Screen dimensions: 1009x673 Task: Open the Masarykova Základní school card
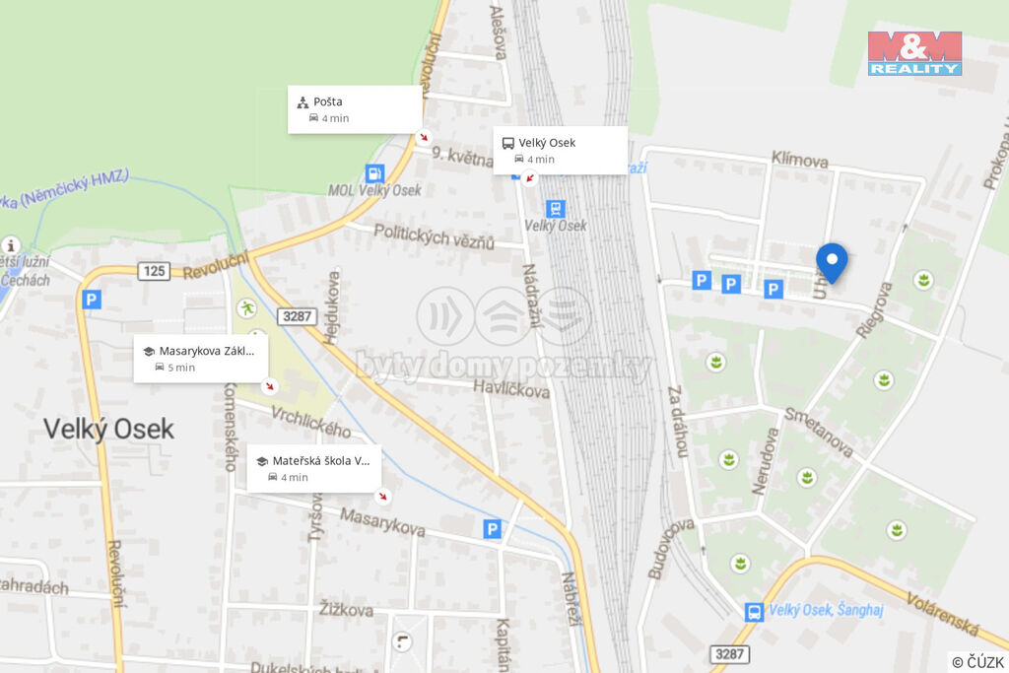(x=201, y=359)
